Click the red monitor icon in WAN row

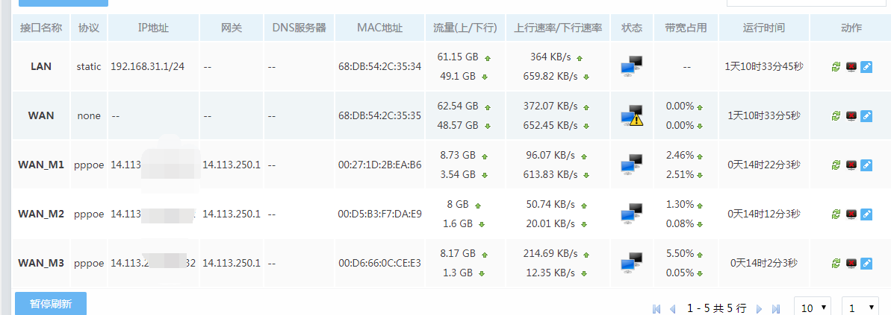(851, 115)
